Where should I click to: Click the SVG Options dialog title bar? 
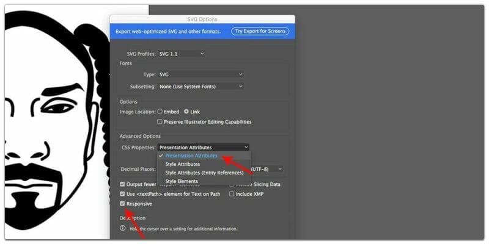pyautogui.click(x=202, y=20)
